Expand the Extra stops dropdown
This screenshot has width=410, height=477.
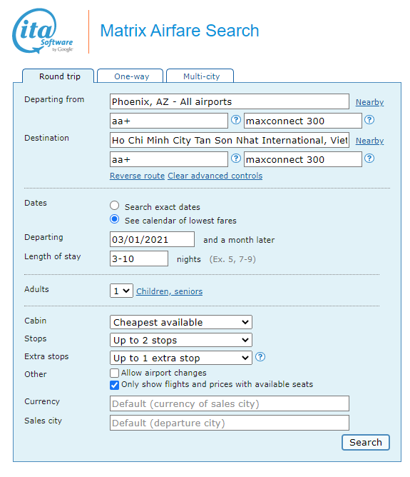[181, 358]
